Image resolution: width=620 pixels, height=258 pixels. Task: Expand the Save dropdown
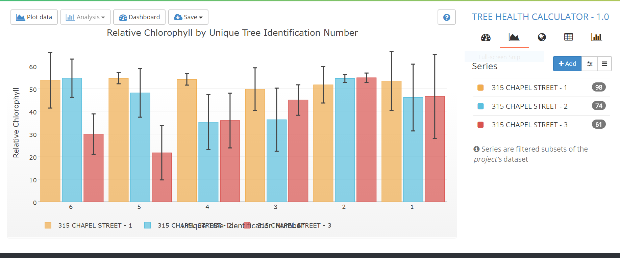pyautogui.click(x=188, y=17)
